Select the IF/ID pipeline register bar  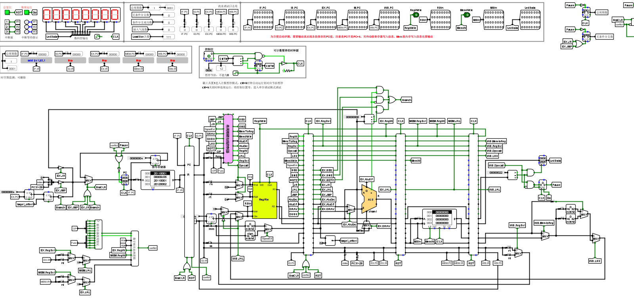pyautogui.click(x=190, y=202)
